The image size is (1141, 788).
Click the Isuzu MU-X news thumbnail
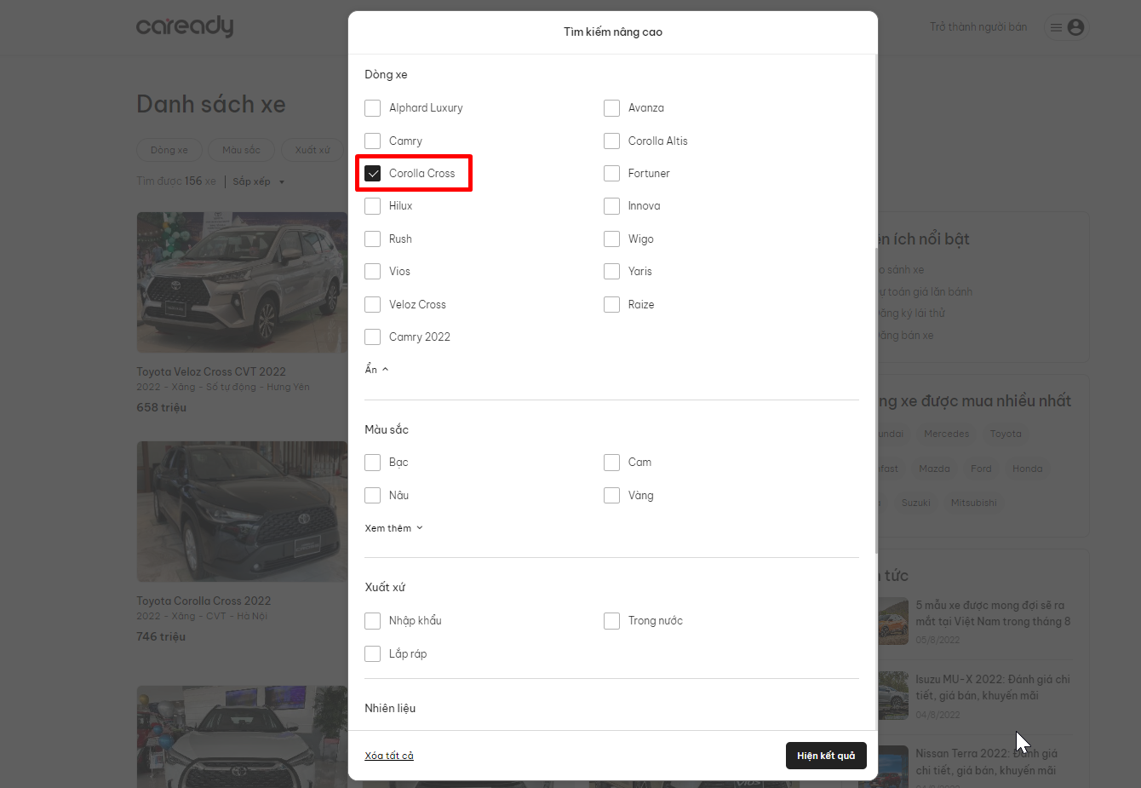point(894,695)
